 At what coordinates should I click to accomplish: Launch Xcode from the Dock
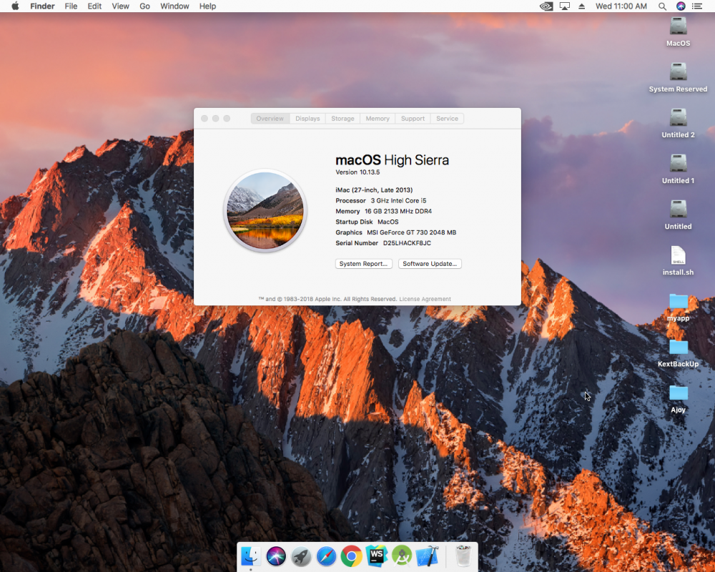[428, 556]
